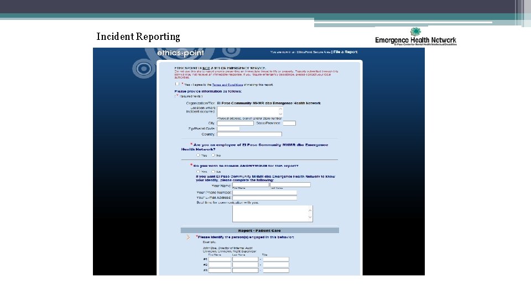
Task: Click scroll down arrow in best time textarea
Action: (x=310, y=217)
